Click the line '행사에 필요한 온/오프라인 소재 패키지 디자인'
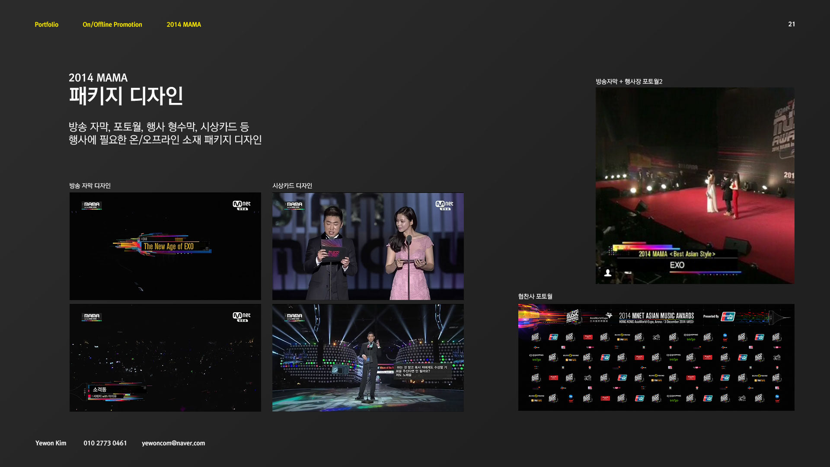This screenshot has width=830, height=467. point(165,140)
